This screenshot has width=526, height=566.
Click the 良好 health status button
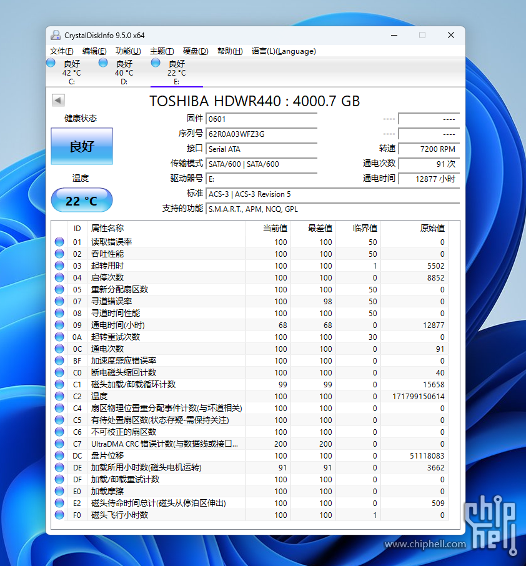[x=82, y=146]
